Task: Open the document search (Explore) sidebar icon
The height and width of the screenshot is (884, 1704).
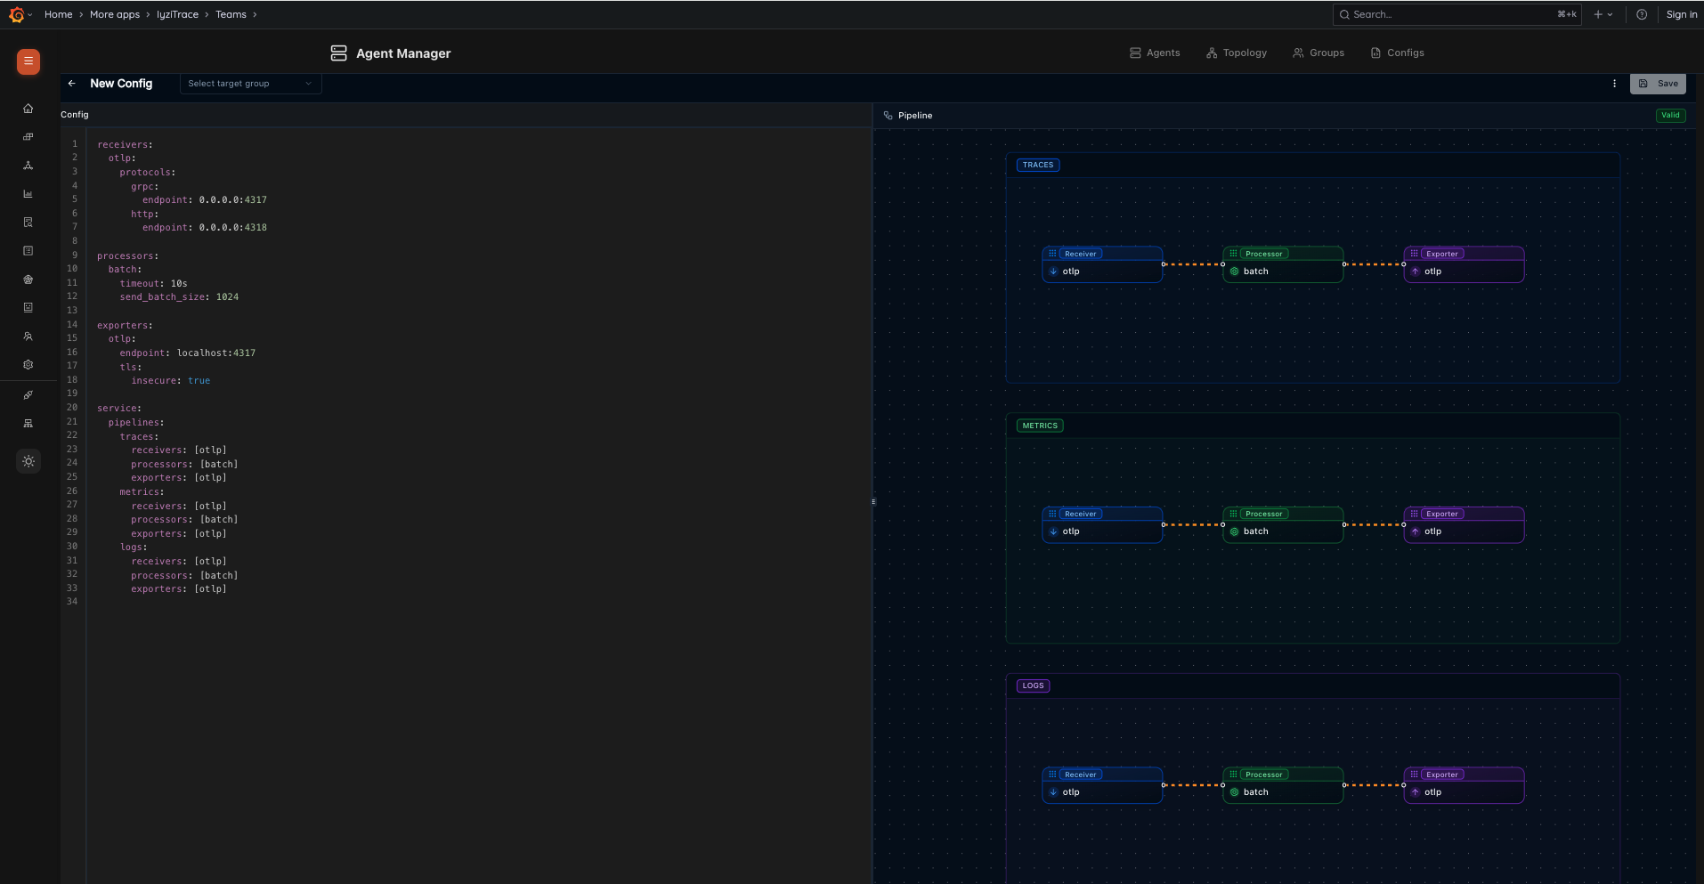Action: (x=28, y=222)
